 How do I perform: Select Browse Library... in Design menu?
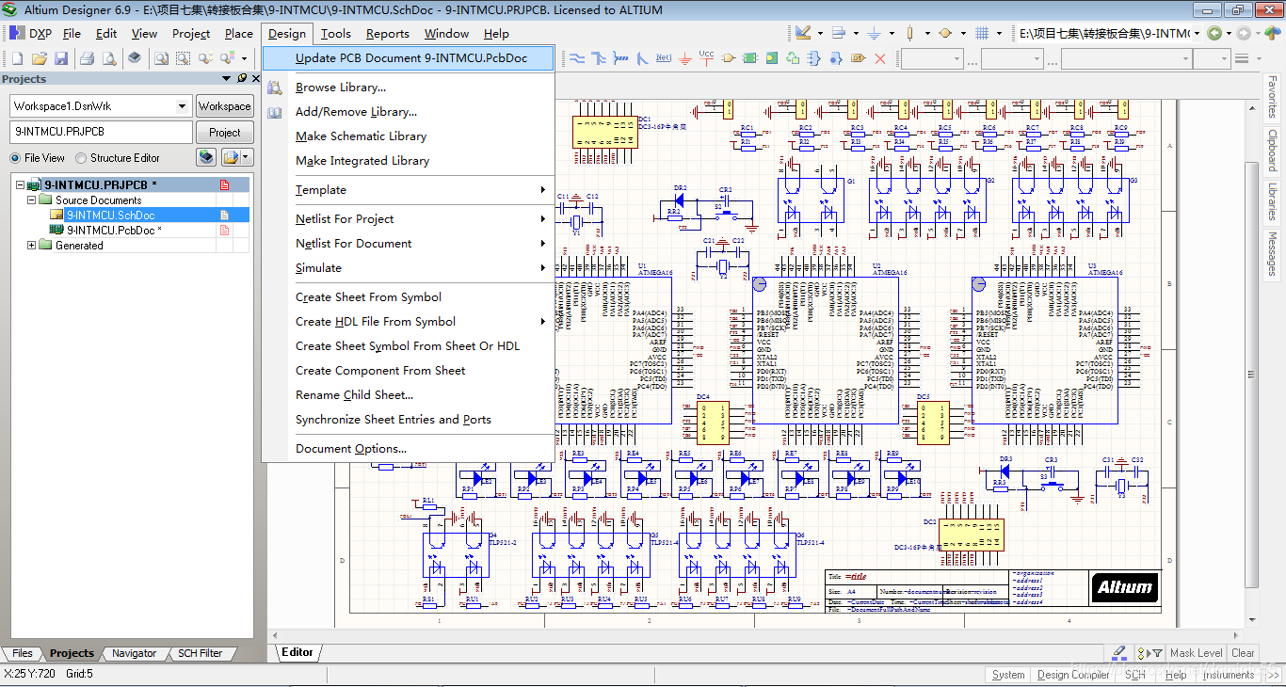point(409,88)
